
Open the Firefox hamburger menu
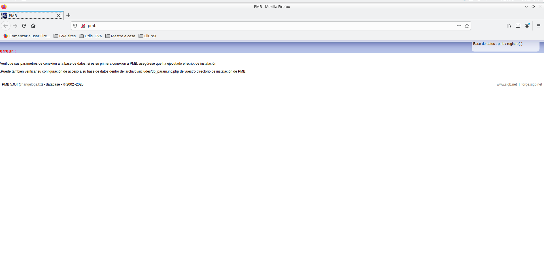[539, 26]
